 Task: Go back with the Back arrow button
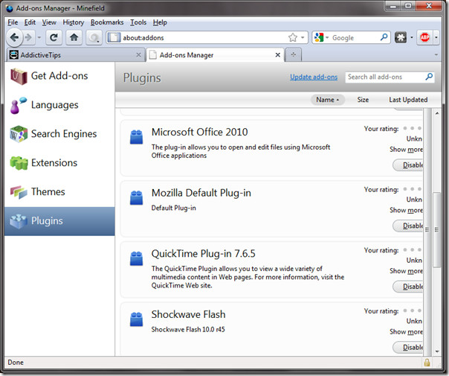[14, 37]
